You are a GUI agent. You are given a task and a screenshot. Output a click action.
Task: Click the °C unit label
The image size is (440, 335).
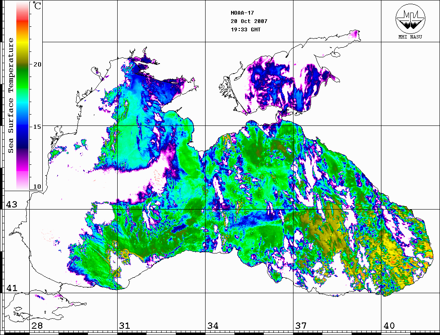[36, 5]
